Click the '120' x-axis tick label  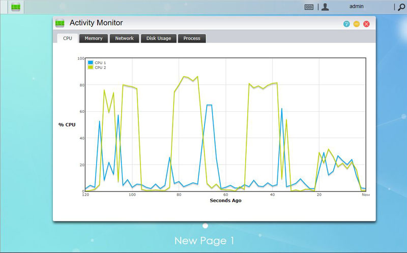tap(85, 195)
